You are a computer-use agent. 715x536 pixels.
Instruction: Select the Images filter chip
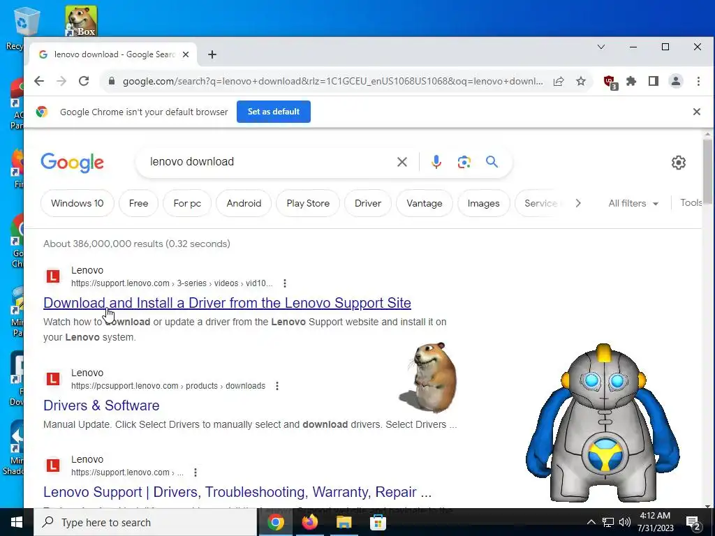[483, 203]
